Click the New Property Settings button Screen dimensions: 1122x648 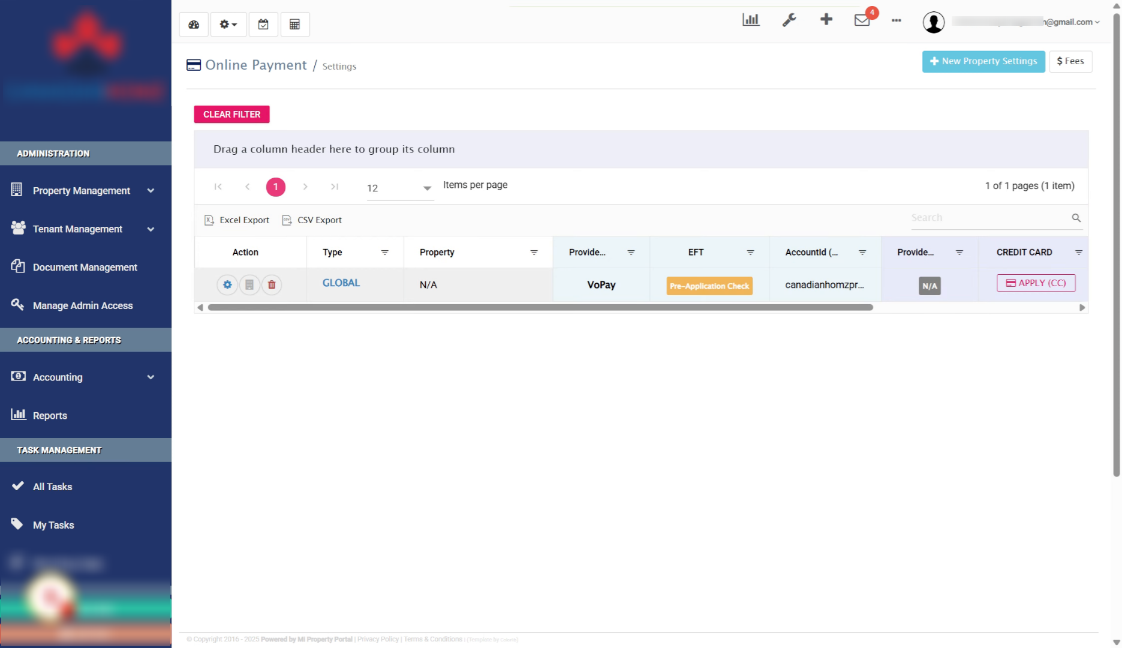coord(983,61)
